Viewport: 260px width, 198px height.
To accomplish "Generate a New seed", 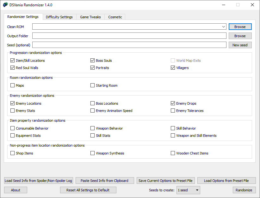I will coord(240,45).
